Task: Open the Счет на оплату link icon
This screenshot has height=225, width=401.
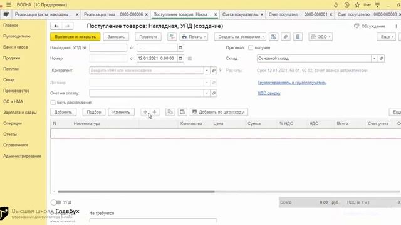Action: tap(214, 93)
